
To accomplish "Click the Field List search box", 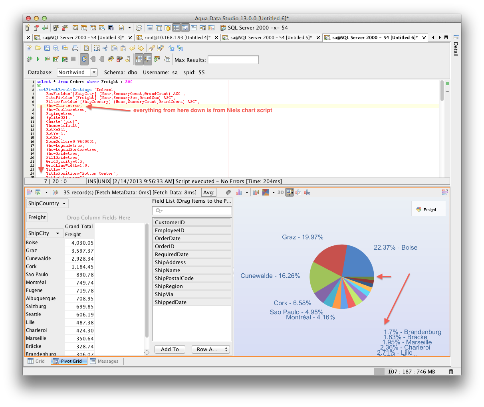I will tap(192, 211).
